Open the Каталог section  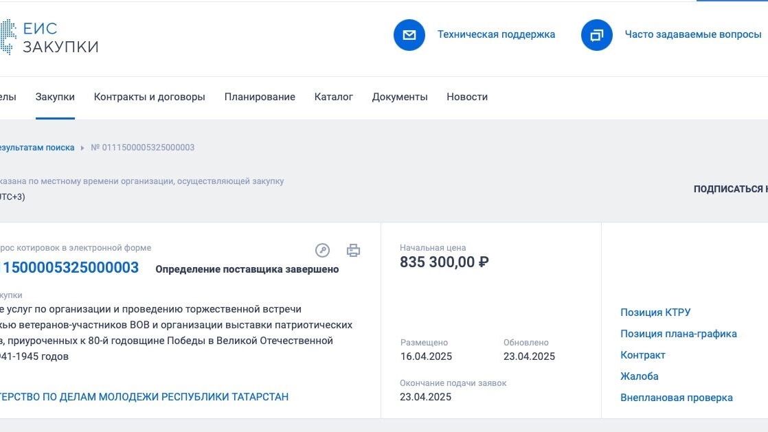(x=334, y=97)
